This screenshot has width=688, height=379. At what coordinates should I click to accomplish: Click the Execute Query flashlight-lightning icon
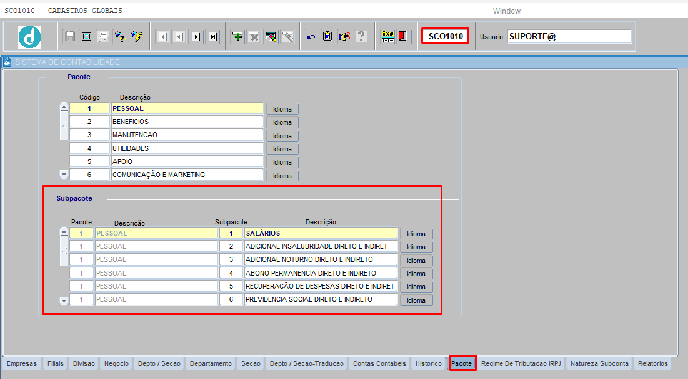(x=136, y=36)
